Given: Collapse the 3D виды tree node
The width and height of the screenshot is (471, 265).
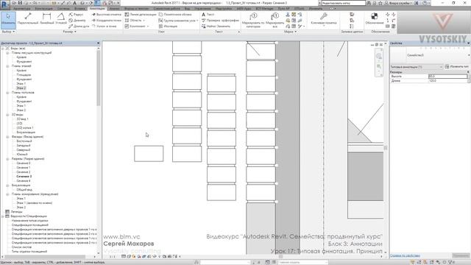Looking at the screenshot, I should pyautogui.click(x=7, y=115).
